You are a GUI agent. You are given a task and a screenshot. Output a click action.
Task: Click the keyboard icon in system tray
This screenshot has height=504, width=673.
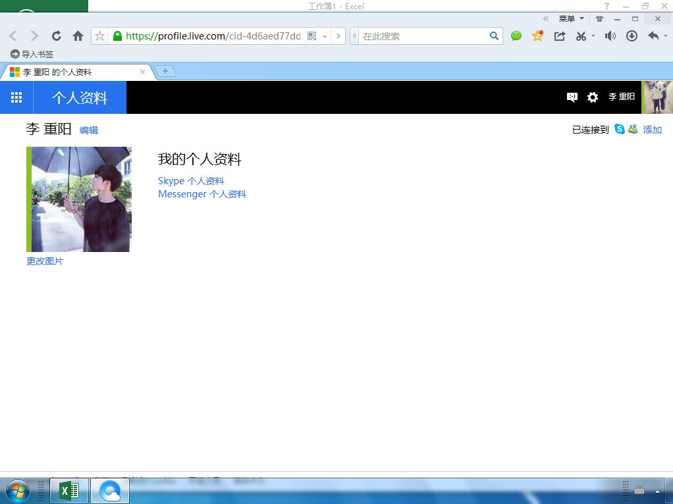click(639, 490)
